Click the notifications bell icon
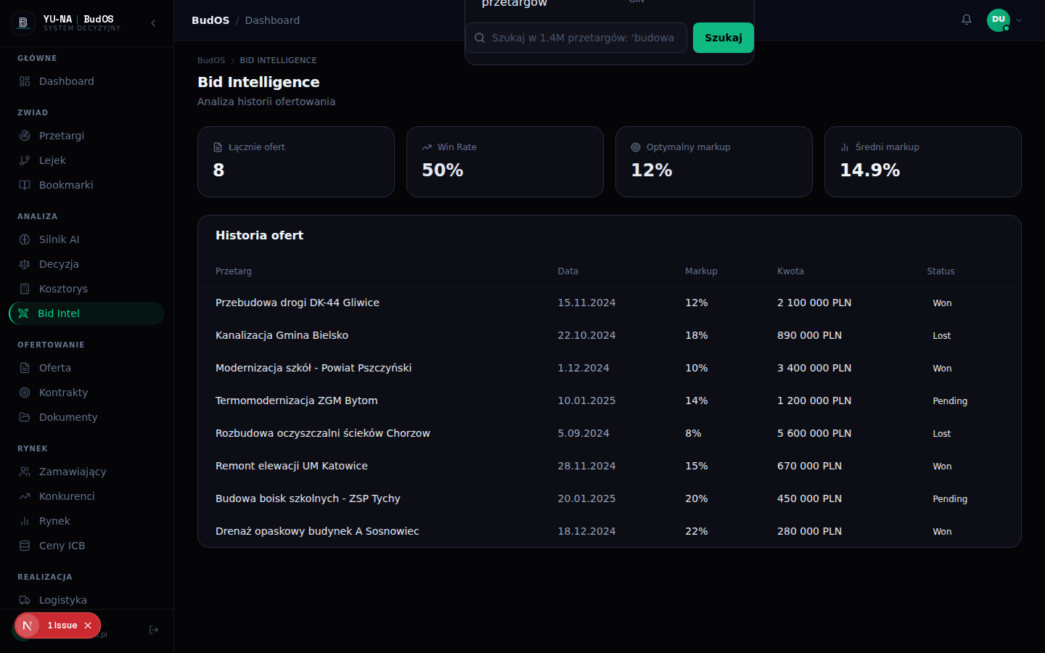This screenshot has height=653, width=1045. [967, 20]
